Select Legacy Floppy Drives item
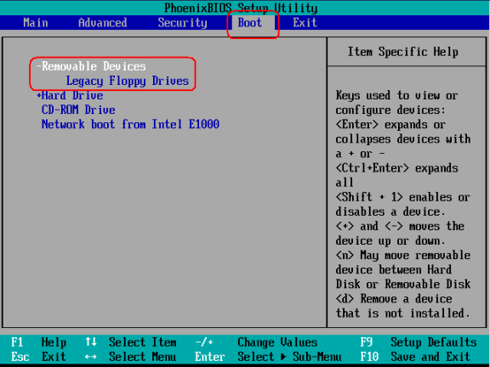The width and height of the screenshot is (490, 367). point(128,81)
